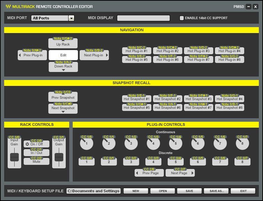
Task: Assign Hot Plug-in #2 button
Action: (x=168, y=51)
